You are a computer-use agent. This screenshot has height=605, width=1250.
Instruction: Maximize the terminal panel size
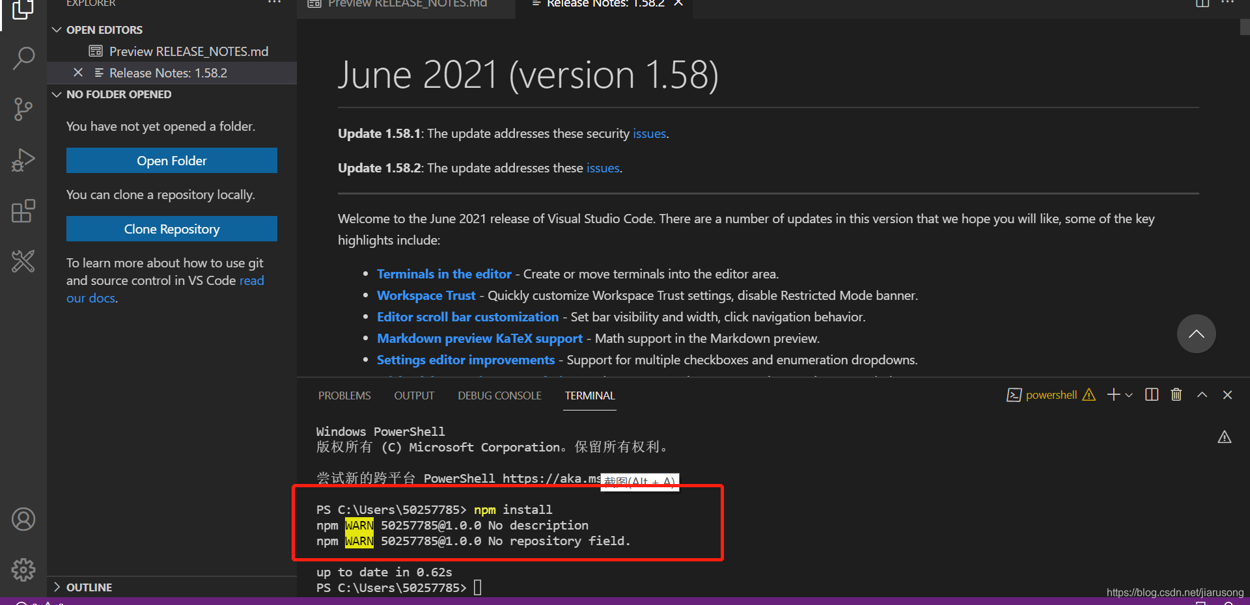(1202, 395)
